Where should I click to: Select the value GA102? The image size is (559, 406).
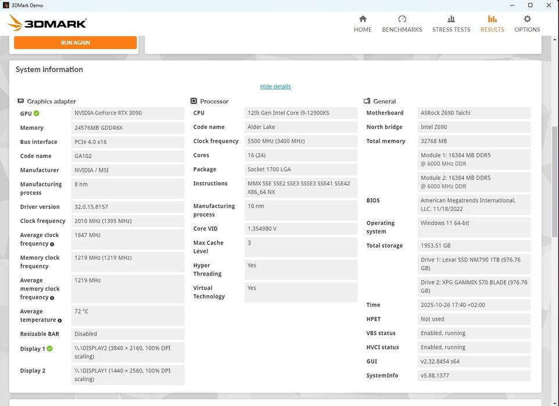point(128,156)
